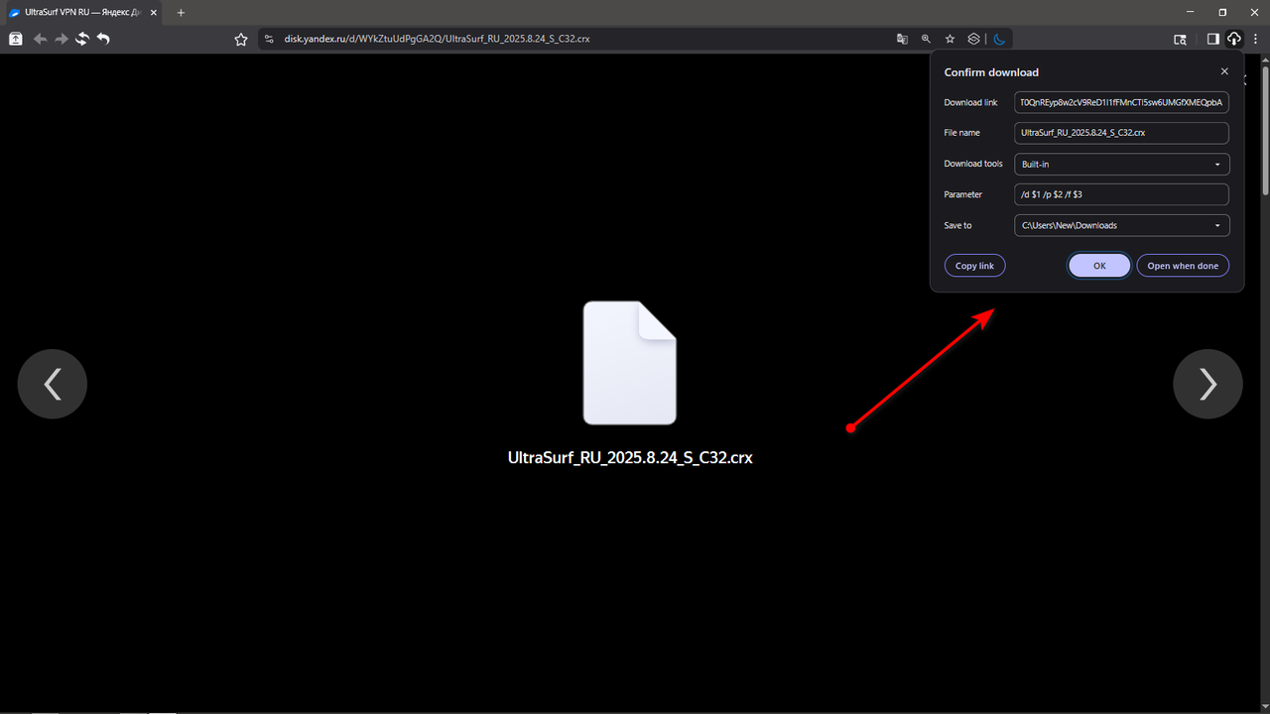Close the UltraSurf VPN RU tab
This screenshot has width=1270, height=714.
click(153, 13)
